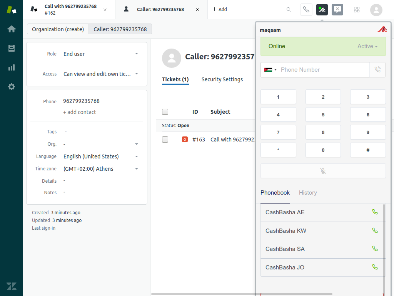Toggle the select-all tickets checkbox

tap(165, 112)
